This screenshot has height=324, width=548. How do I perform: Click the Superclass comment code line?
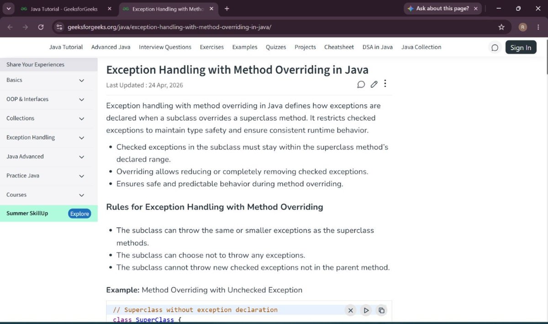[x=195, y=310]
